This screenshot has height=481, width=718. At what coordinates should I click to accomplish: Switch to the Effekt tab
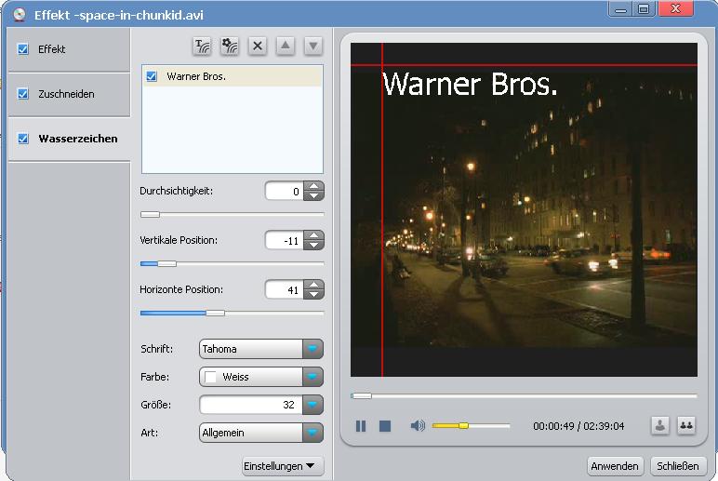click(x=69, y=49)
